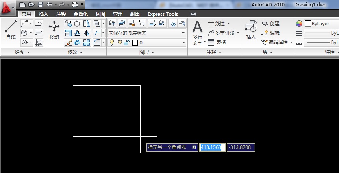The width and height of the screenshot is (339, 173).
Task: Open the Trim tool dropdown arrow
Action: [103, 33]
